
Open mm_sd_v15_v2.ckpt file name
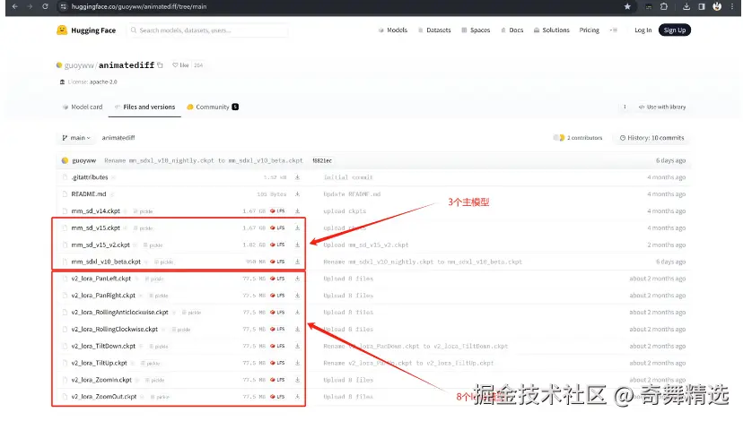click(101, 245)
